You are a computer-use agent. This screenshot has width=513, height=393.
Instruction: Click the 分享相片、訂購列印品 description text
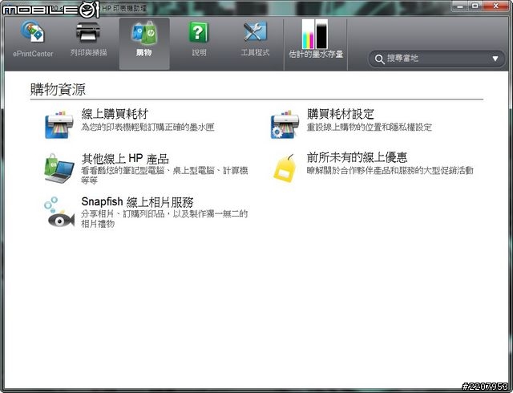pos(164,219)
